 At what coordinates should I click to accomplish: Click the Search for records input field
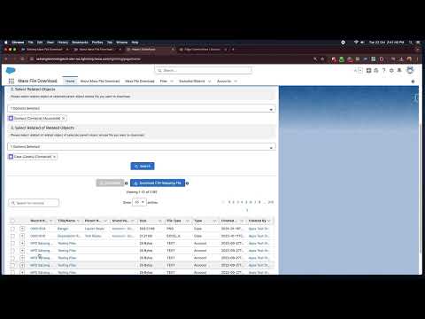tap(34, 203)
